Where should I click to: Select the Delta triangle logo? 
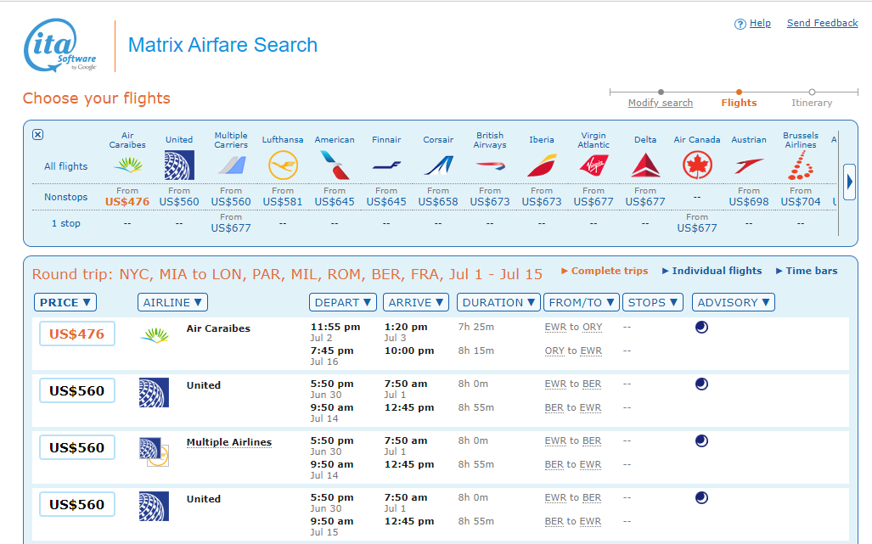(x=645, y=165)
